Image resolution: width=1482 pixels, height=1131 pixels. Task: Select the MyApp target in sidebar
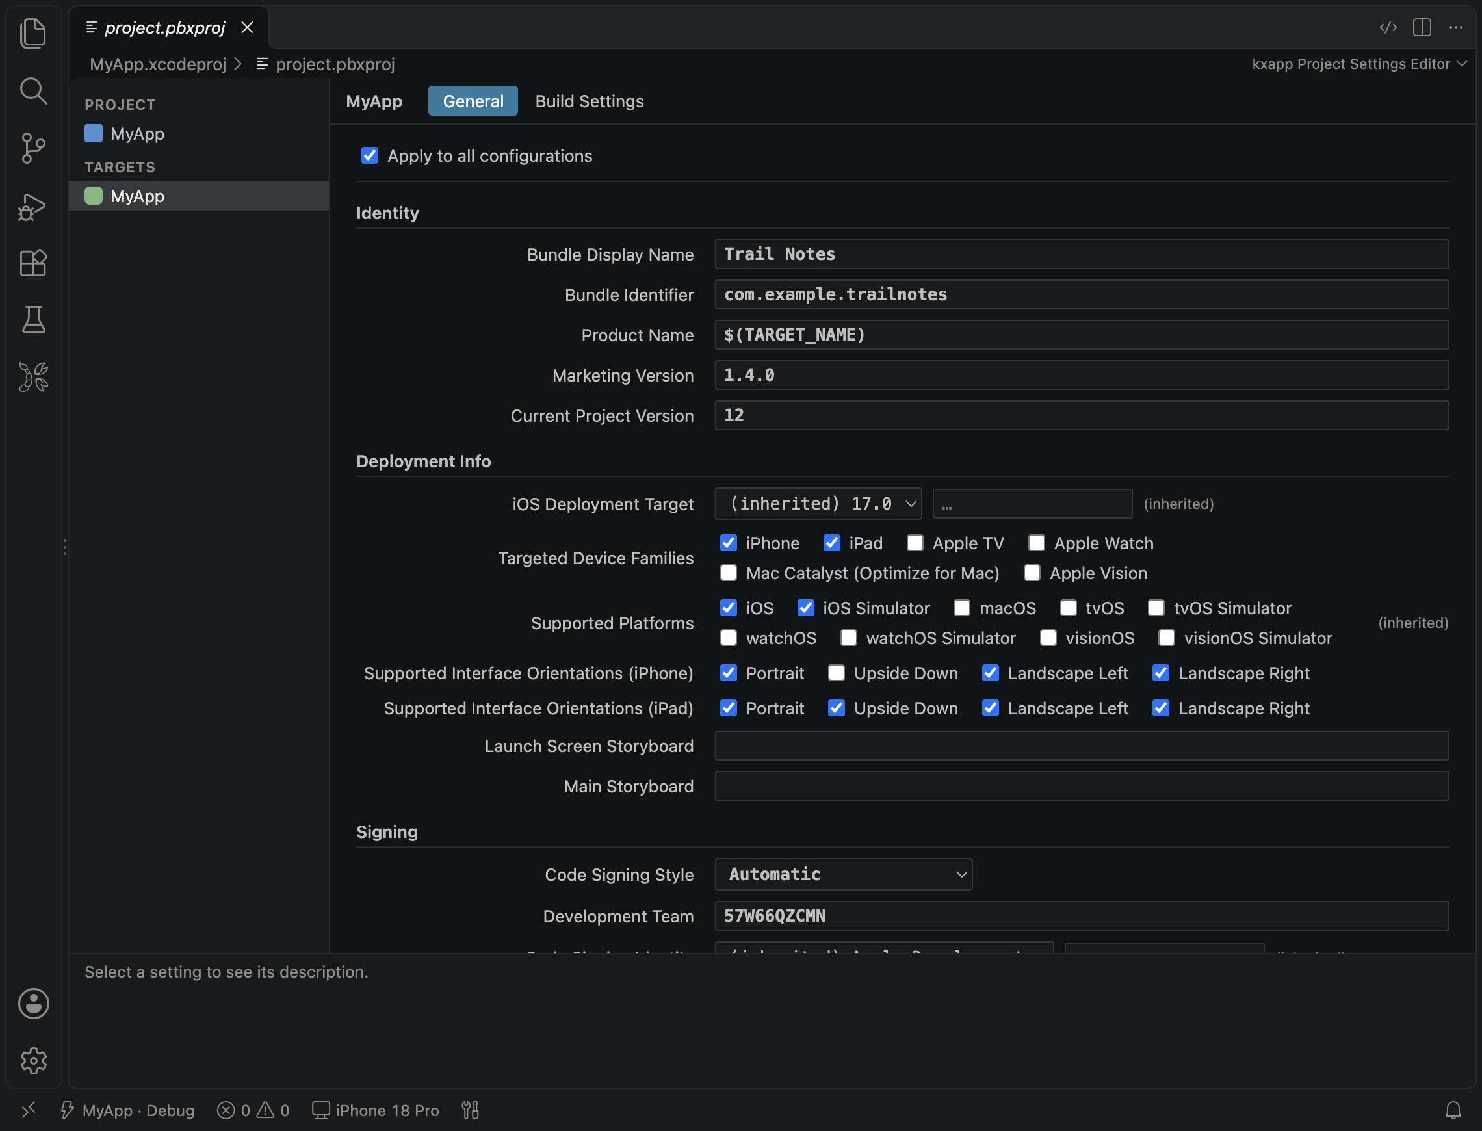[199, 196]
